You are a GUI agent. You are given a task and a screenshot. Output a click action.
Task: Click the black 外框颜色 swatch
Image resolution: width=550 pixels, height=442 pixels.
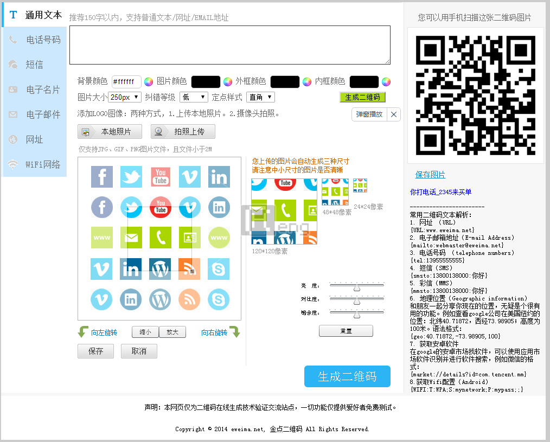[x=285, y=82]
